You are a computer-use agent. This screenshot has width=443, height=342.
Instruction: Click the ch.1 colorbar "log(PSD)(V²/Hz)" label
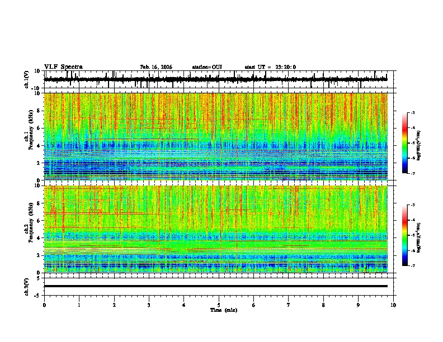coord(419,146)
